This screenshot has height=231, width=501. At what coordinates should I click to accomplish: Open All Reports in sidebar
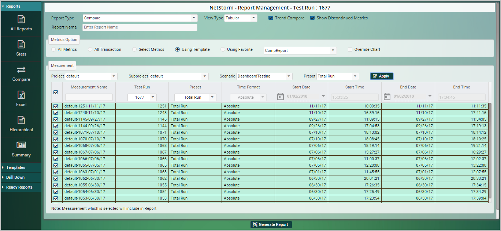21,23
